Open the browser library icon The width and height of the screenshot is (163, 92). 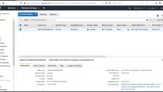point(160,3)
